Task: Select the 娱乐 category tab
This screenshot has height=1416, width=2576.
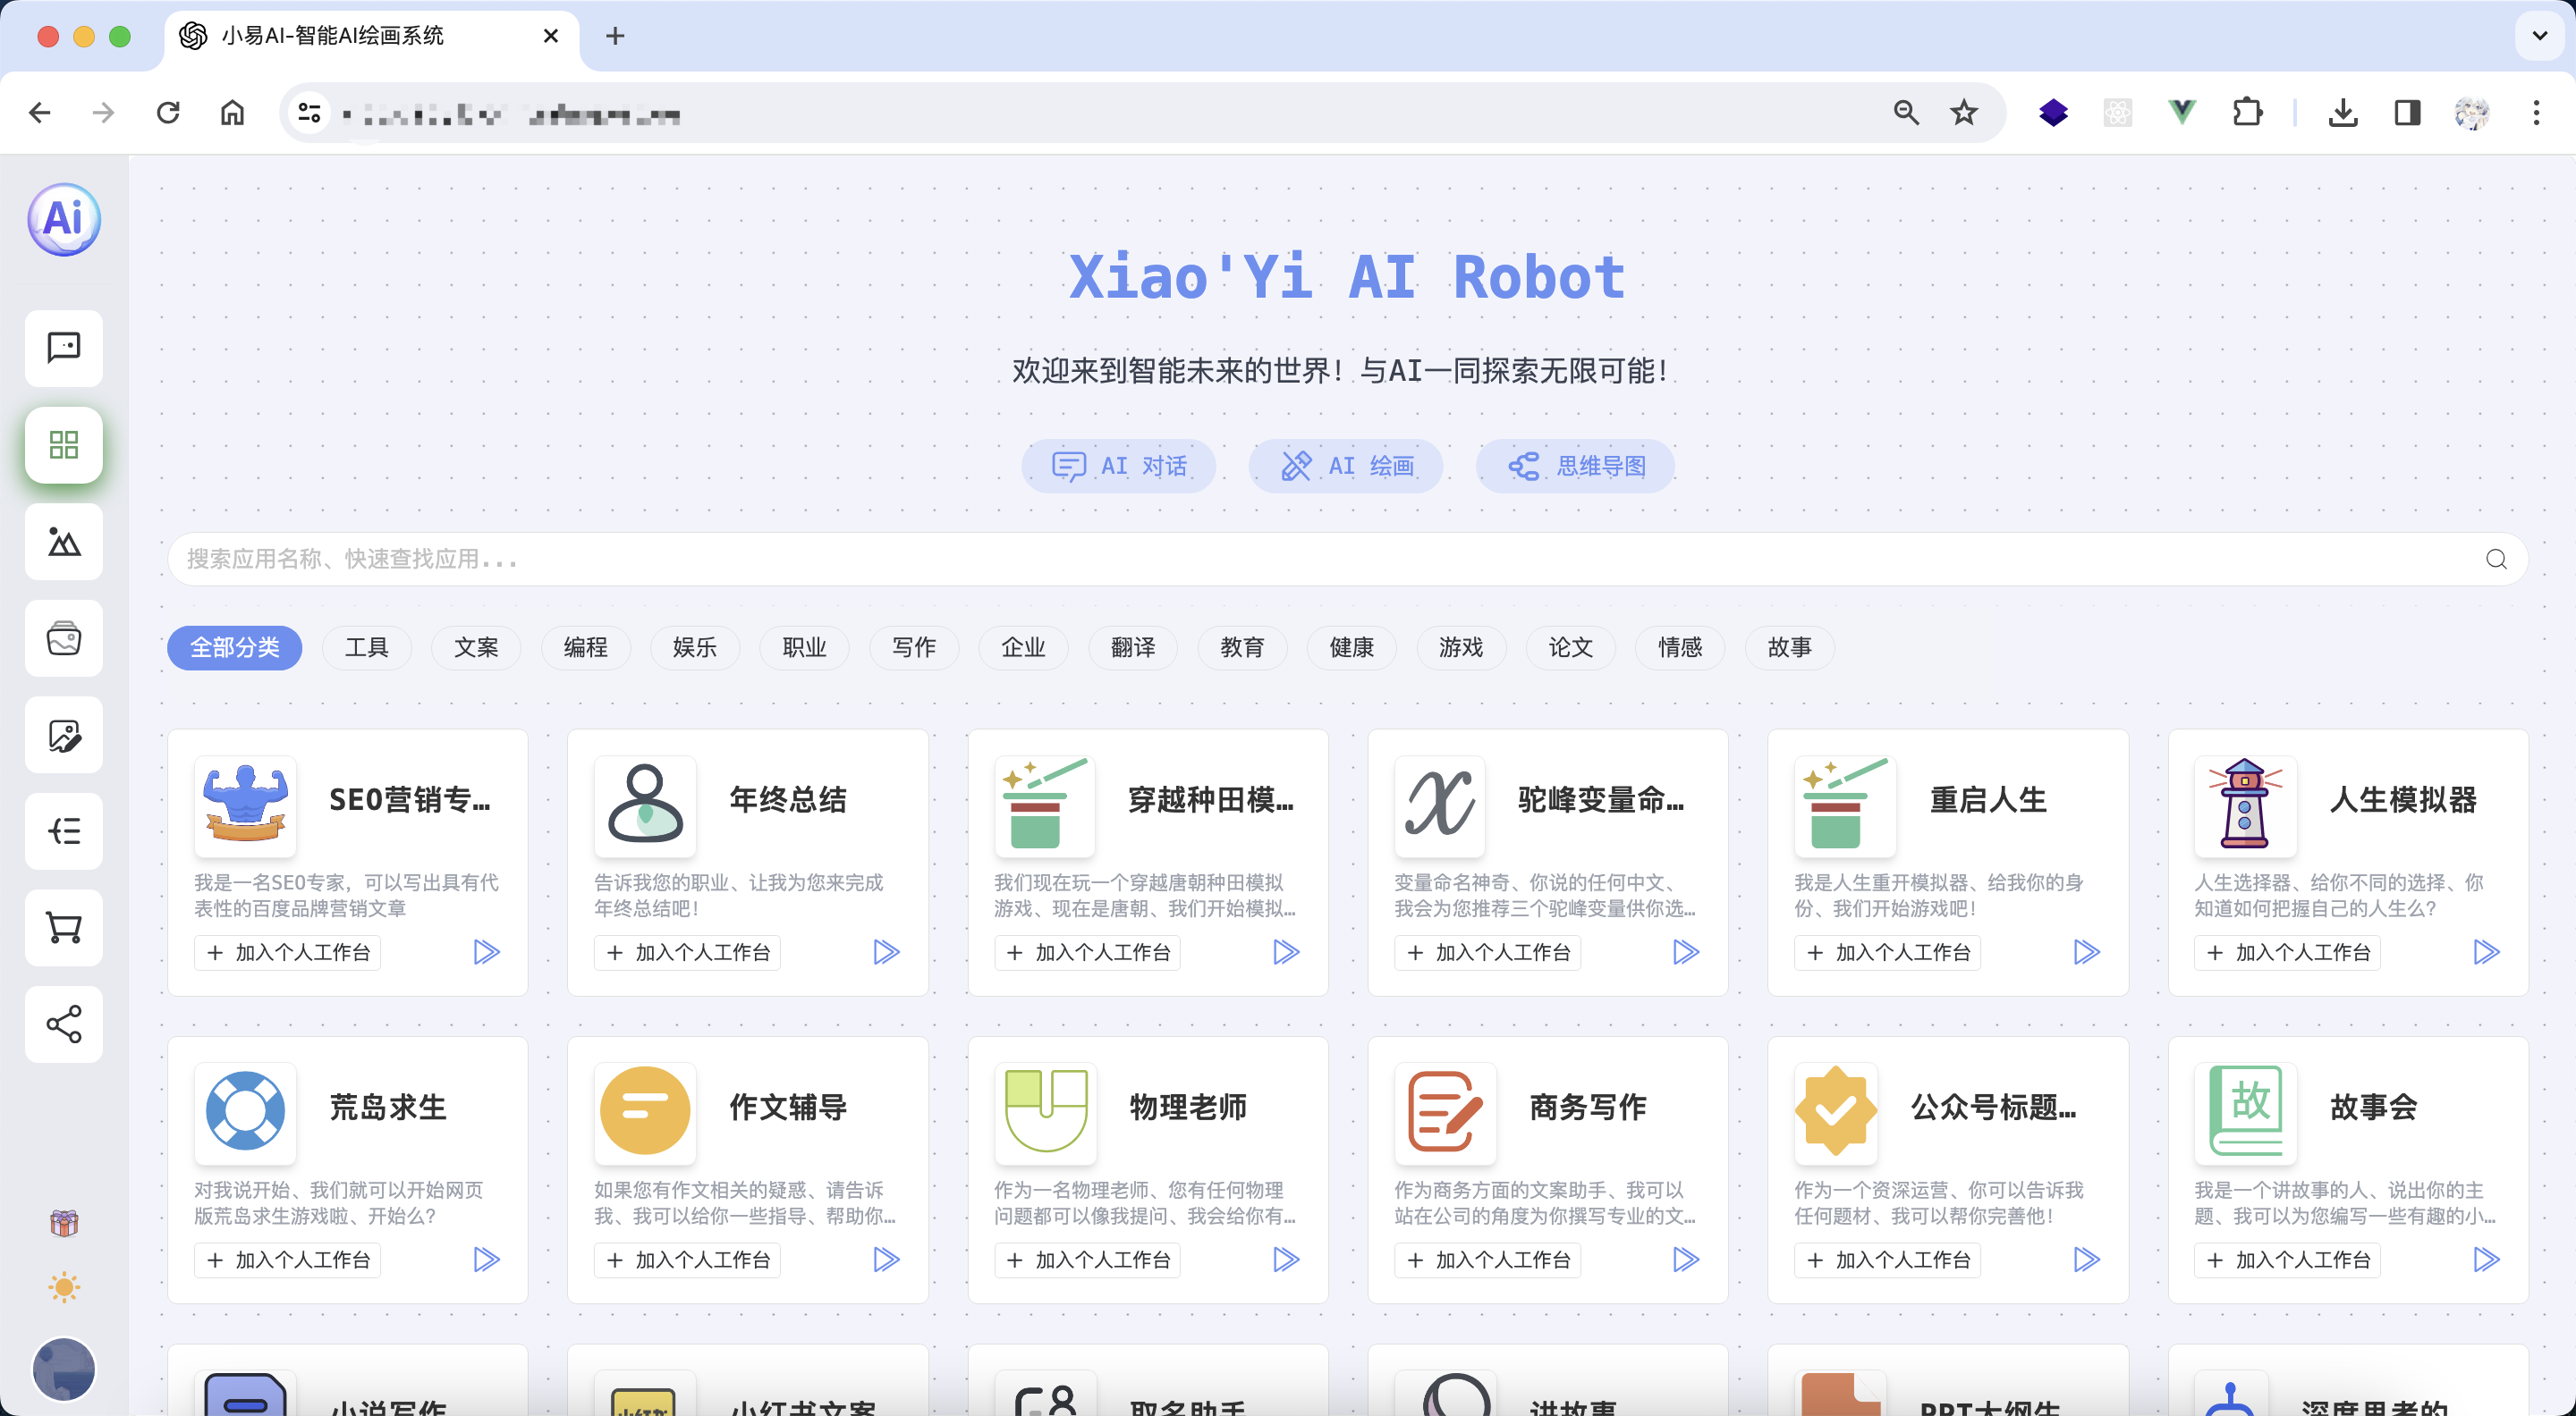Action: pyautogui.click(x=695, y=647)
